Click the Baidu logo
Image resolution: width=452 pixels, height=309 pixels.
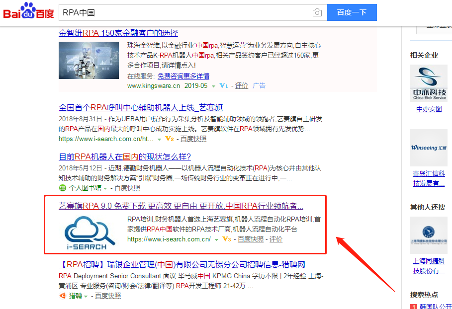pyautogui.click(x=28, y=11)
